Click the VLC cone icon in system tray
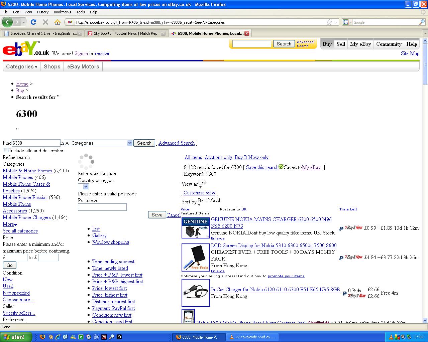This screenshot has height=342, width=428. (x=391, y=337)
